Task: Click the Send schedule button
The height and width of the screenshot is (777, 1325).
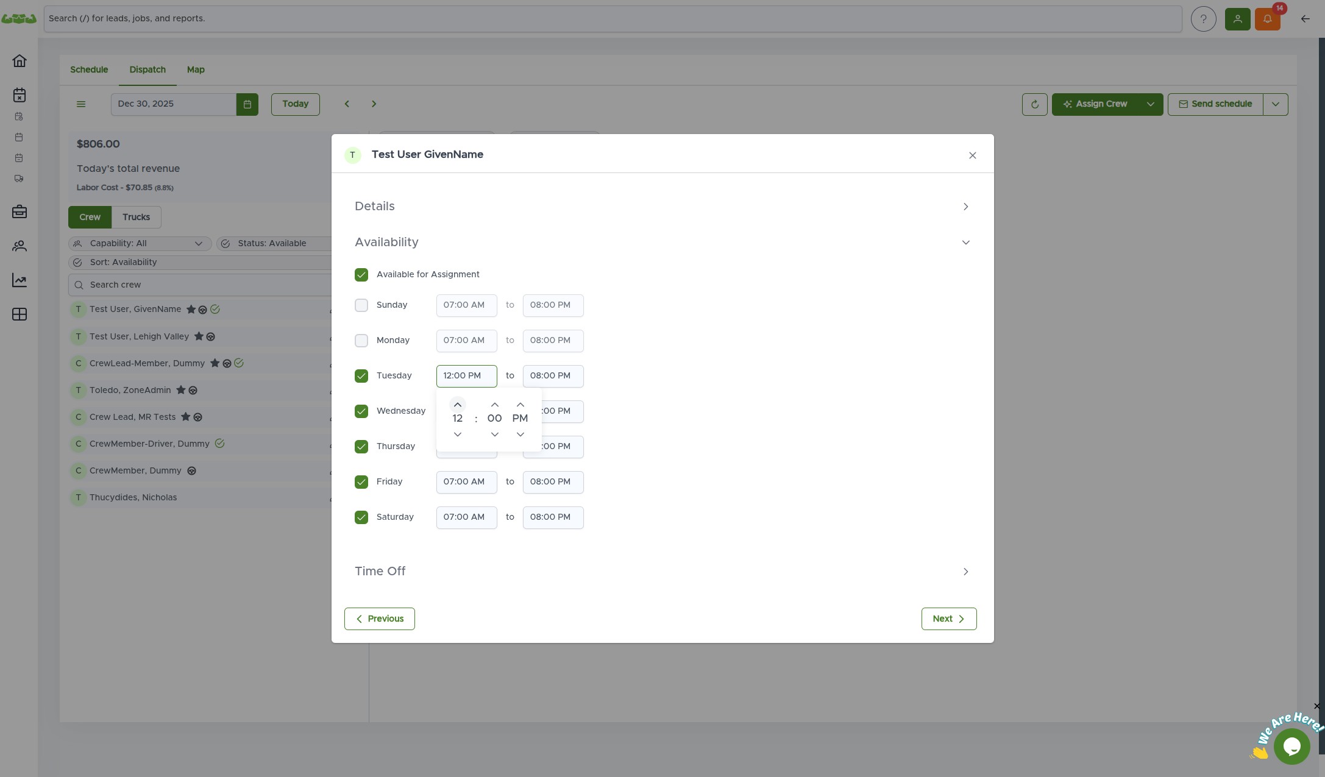Action: 1215,104
